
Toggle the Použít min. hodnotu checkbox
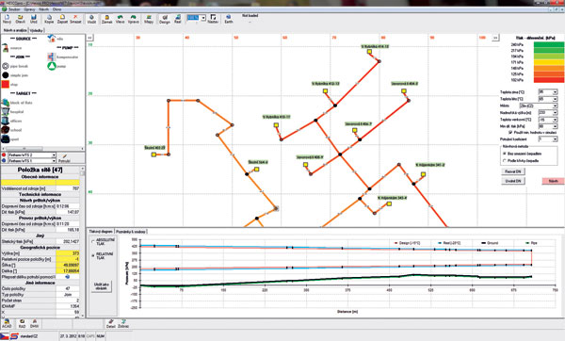click(x=510, y=133)
